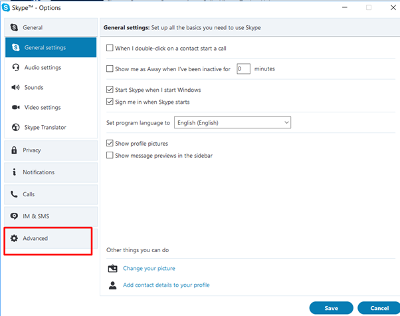
Task: Close the Skype Options window
Action: [x=393, y=8]
